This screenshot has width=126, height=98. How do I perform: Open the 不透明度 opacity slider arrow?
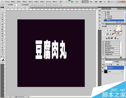click(124, 62)
